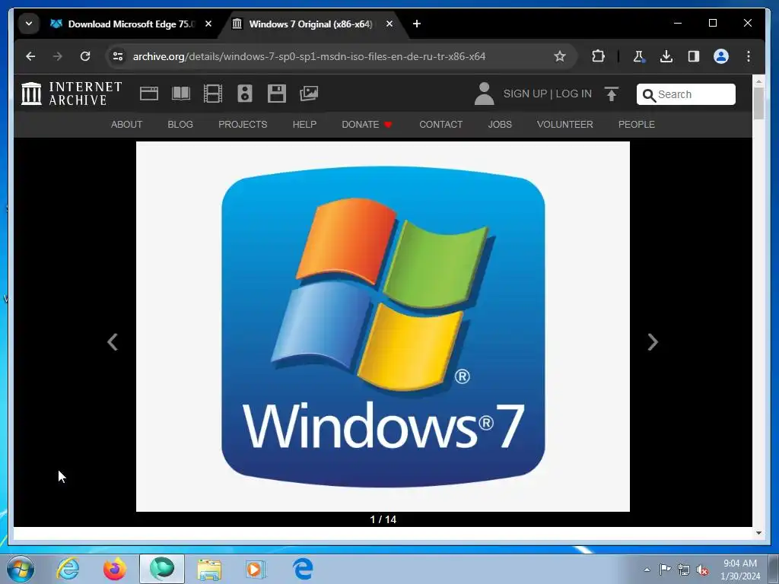Screen dimensions: 779x584
Task: Show next carousel image
Action: (653, 341)
